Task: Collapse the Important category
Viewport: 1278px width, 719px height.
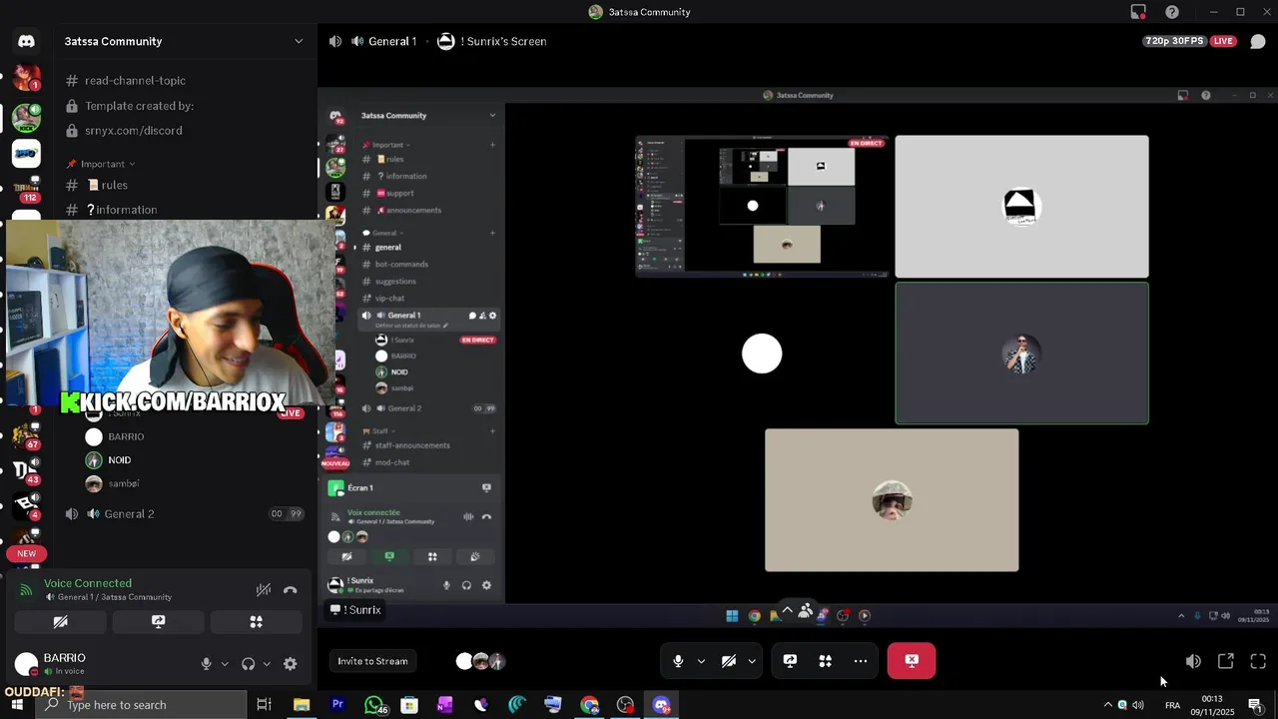Action: (103, 164)
